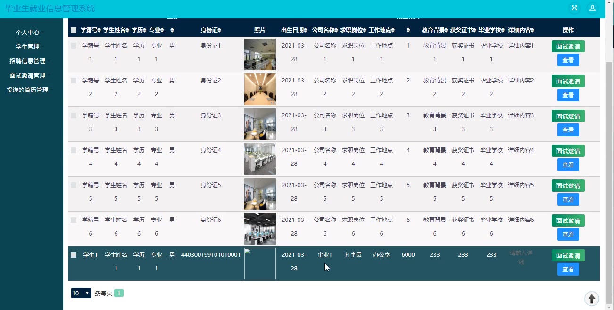
Task: Check the checkbox for row 学籍号1
Action: click(x=74, y=46)
